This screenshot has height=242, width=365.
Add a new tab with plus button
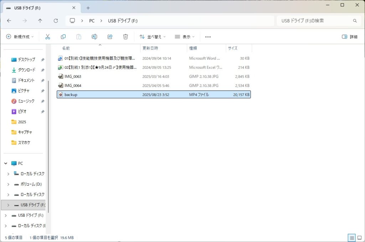tap(88, 8)
